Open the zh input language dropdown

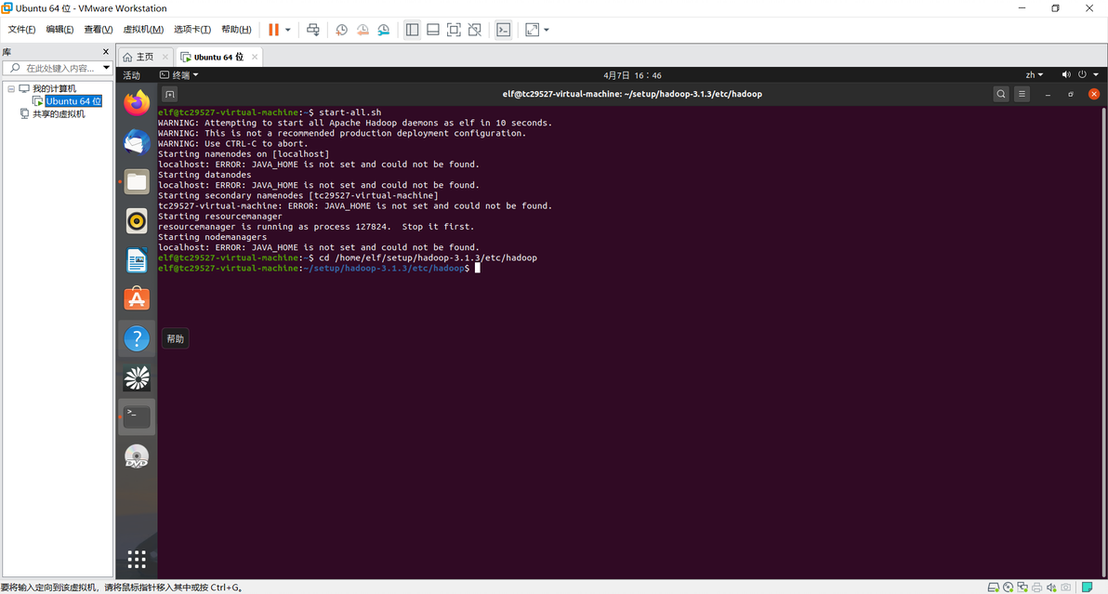click(1035, 75)
